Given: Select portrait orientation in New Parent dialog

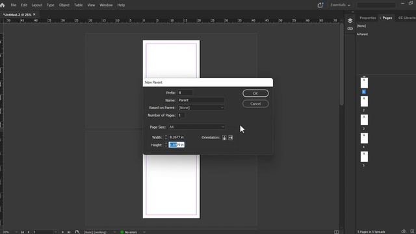Looking at the screenshot, I should (x=224, y=137).
